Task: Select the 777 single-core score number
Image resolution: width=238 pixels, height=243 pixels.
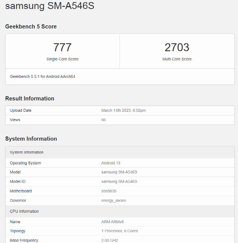Action: [62, 47]
